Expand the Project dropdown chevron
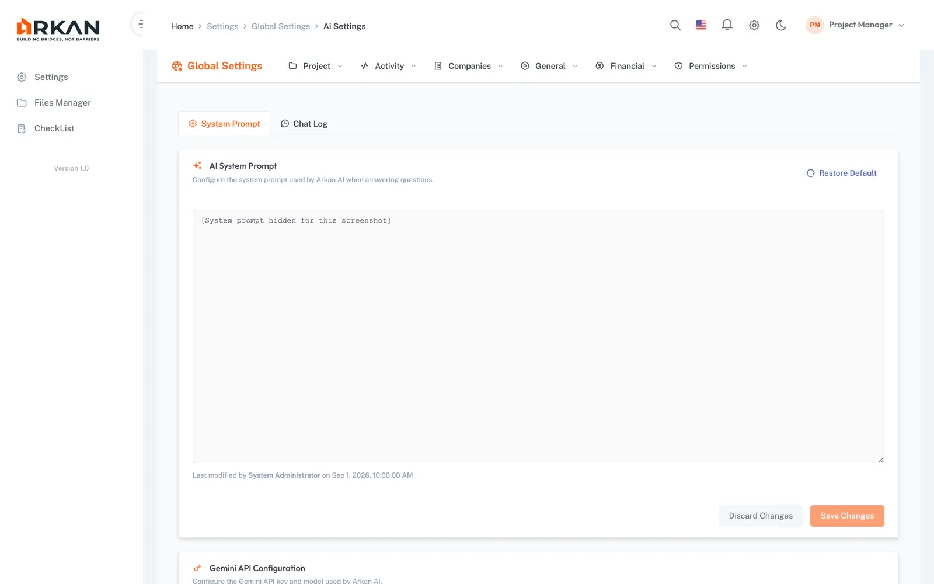This screenshot has width=934, height=584. (340, 66)
